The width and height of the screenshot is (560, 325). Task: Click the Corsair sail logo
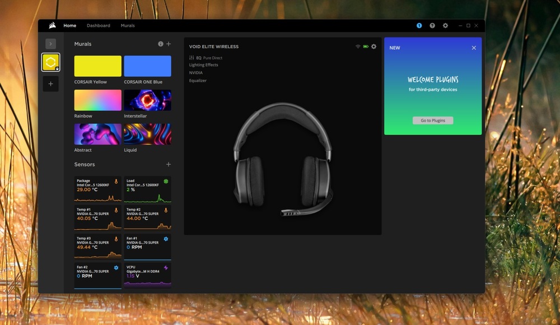[x=52, y=25]
